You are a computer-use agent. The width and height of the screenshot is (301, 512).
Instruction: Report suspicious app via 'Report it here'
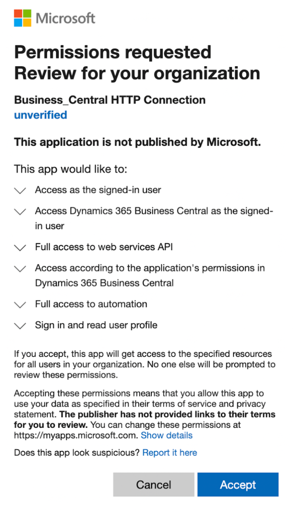point(170,453)
